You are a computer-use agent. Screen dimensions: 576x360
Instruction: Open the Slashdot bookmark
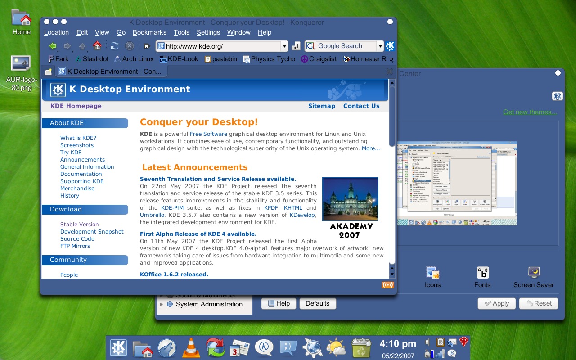coord(92,59)
